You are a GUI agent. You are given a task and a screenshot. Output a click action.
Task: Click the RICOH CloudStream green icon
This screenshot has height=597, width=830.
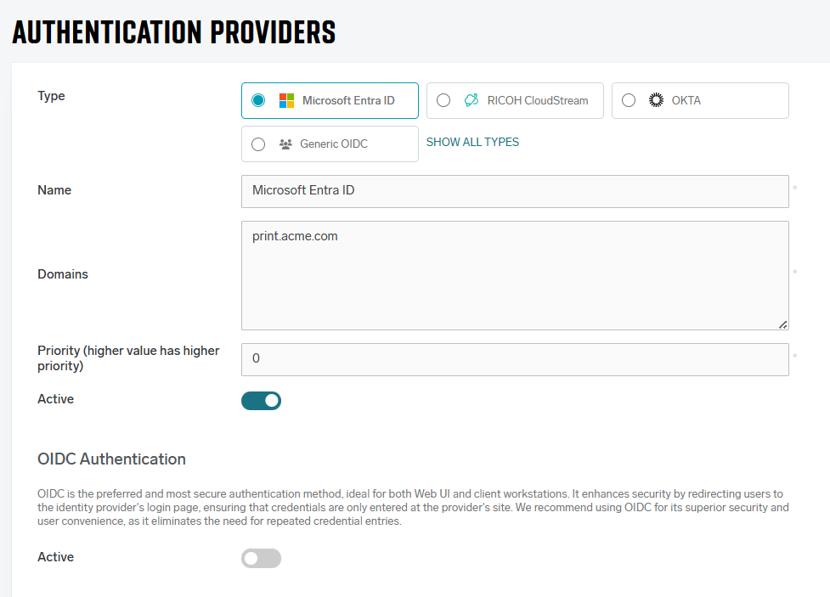coord(471,100)
